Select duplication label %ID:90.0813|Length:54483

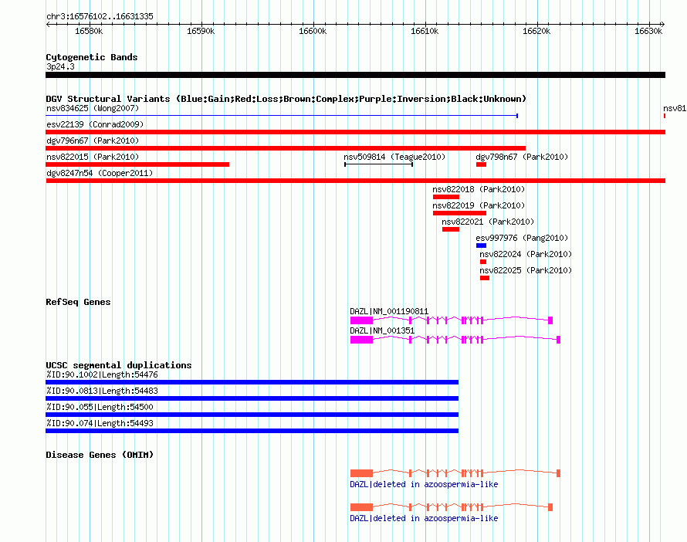[102, 391]
